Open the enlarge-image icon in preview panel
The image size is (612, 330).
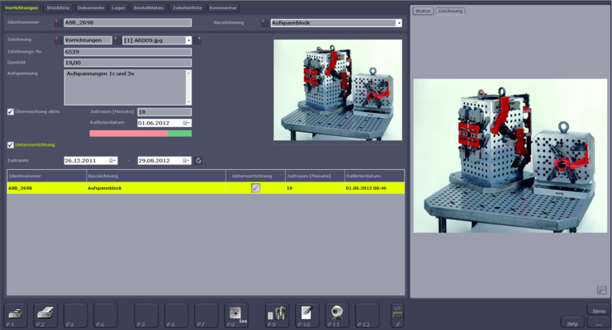pyautogui.click(x=601, y=290)
